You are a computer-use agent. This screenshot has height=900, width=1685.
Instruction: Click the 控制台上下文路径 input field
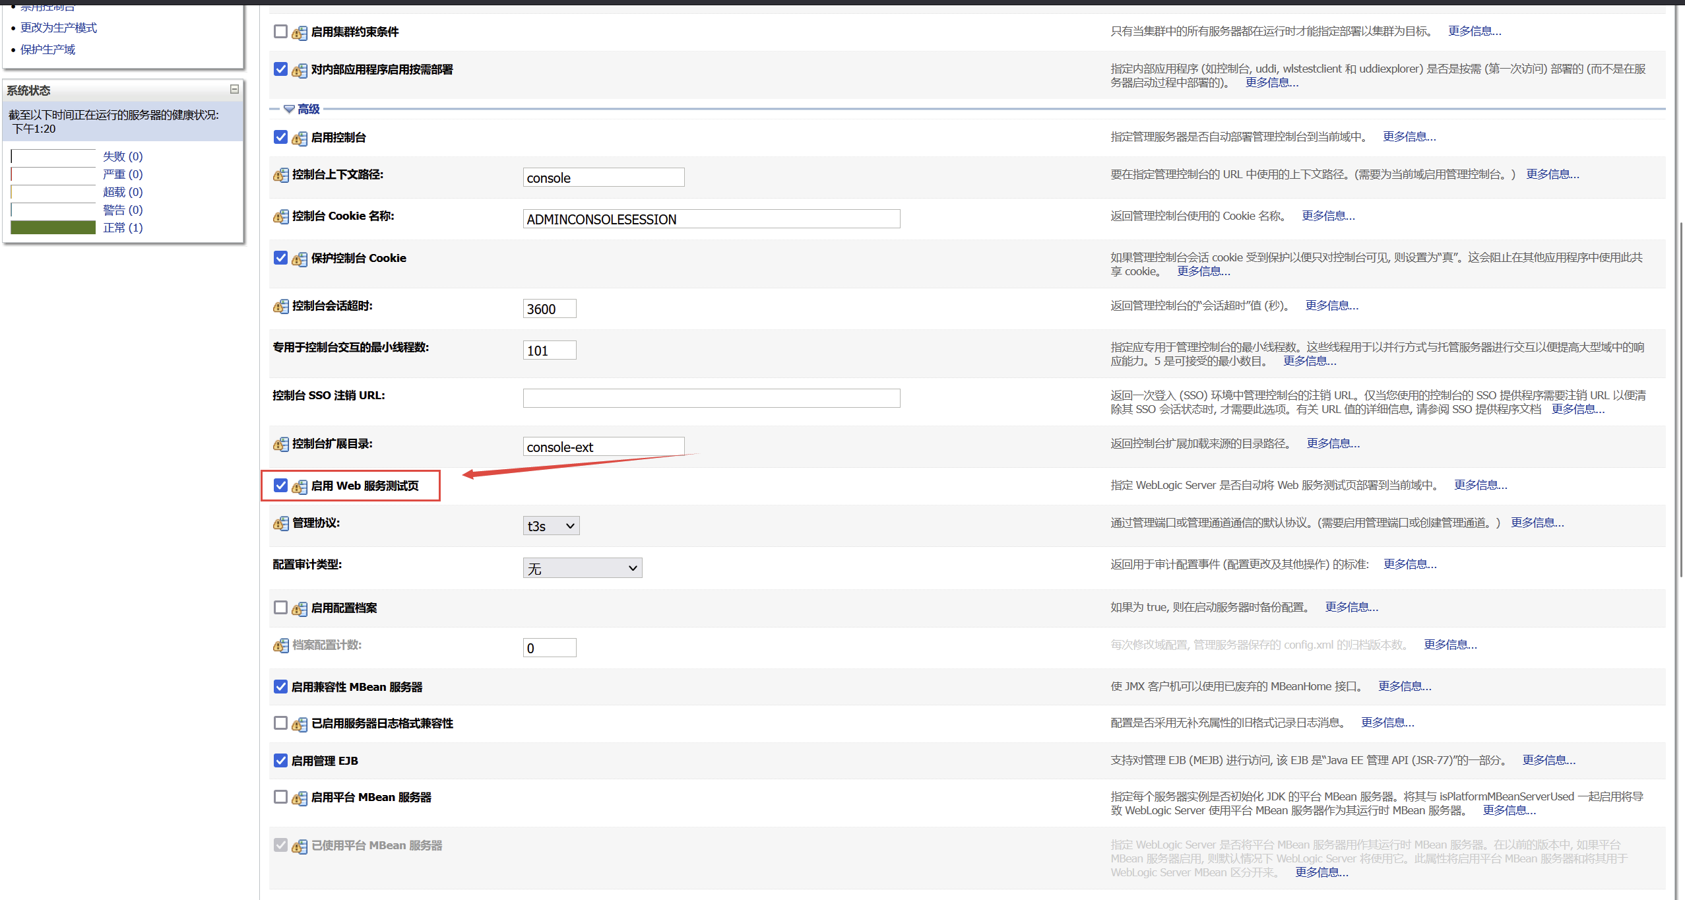(x=604, y=177)
